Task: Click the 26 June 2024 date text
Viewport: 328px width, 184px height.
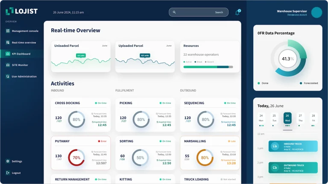Action: pos(68,12)
